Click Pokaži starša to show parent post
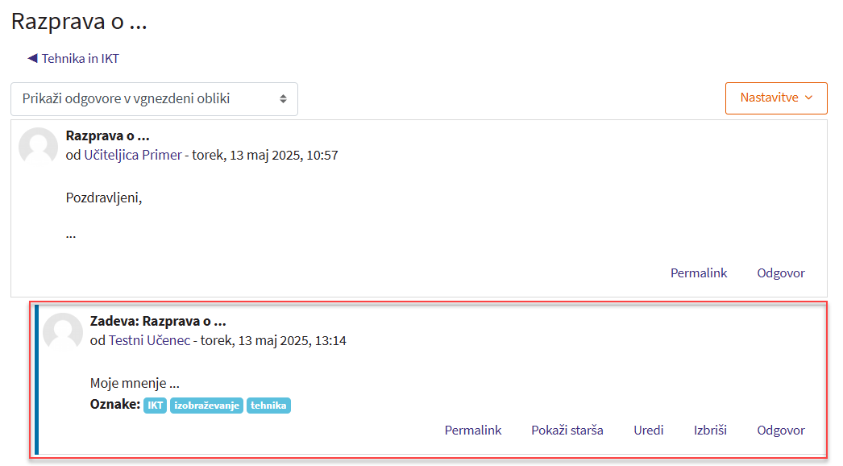The width and height of the screenshot is (843, 466). pyautogui.click(x=567, y=431)
